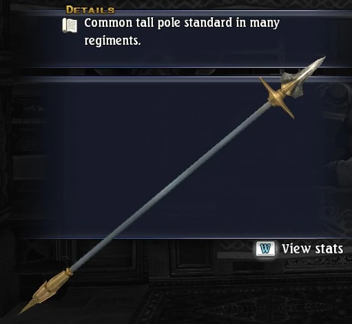352x324 pixels.
Task: Click the scroll icon beside the description
Action: [70, 26]
